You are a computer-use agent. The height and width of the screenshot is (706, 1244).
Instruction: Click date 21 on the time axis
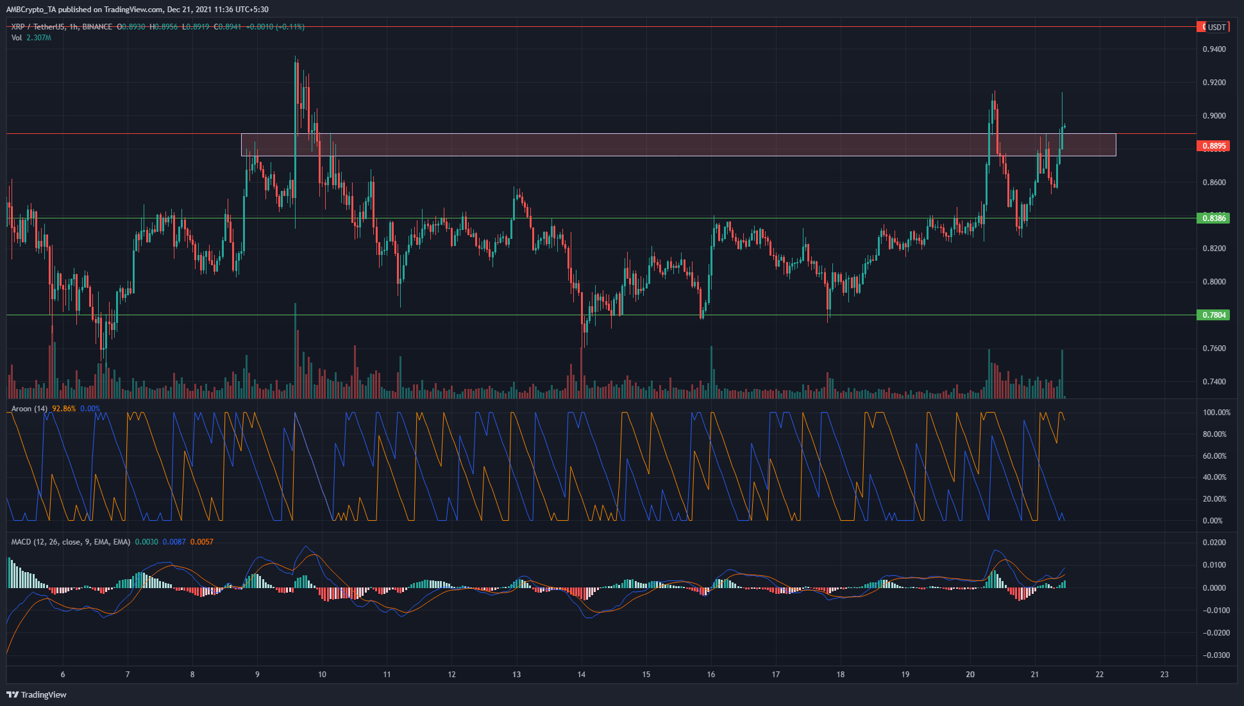[1035, 675]
